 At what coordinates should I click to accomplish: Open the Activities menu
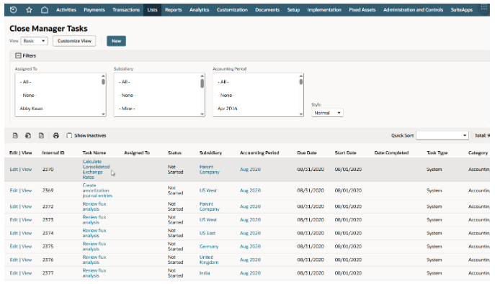click(x=66, y=10)
